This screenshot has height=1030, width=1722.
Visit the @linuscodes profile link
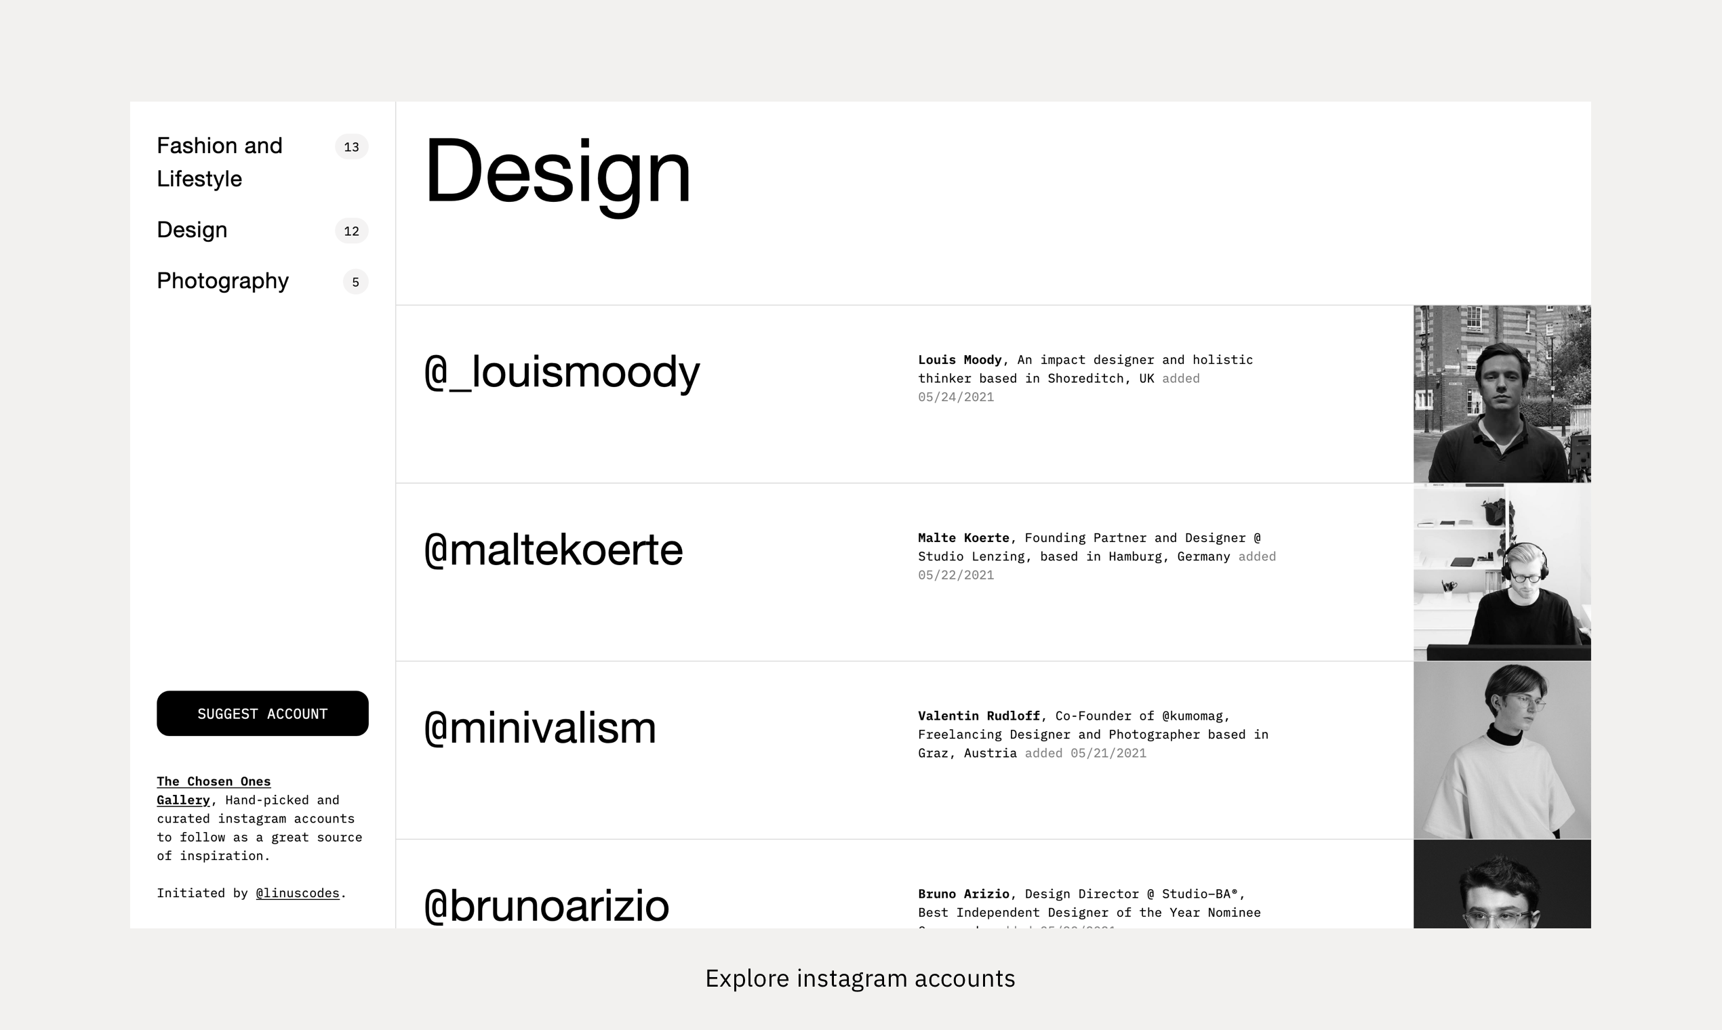click(x=297, y=892)
